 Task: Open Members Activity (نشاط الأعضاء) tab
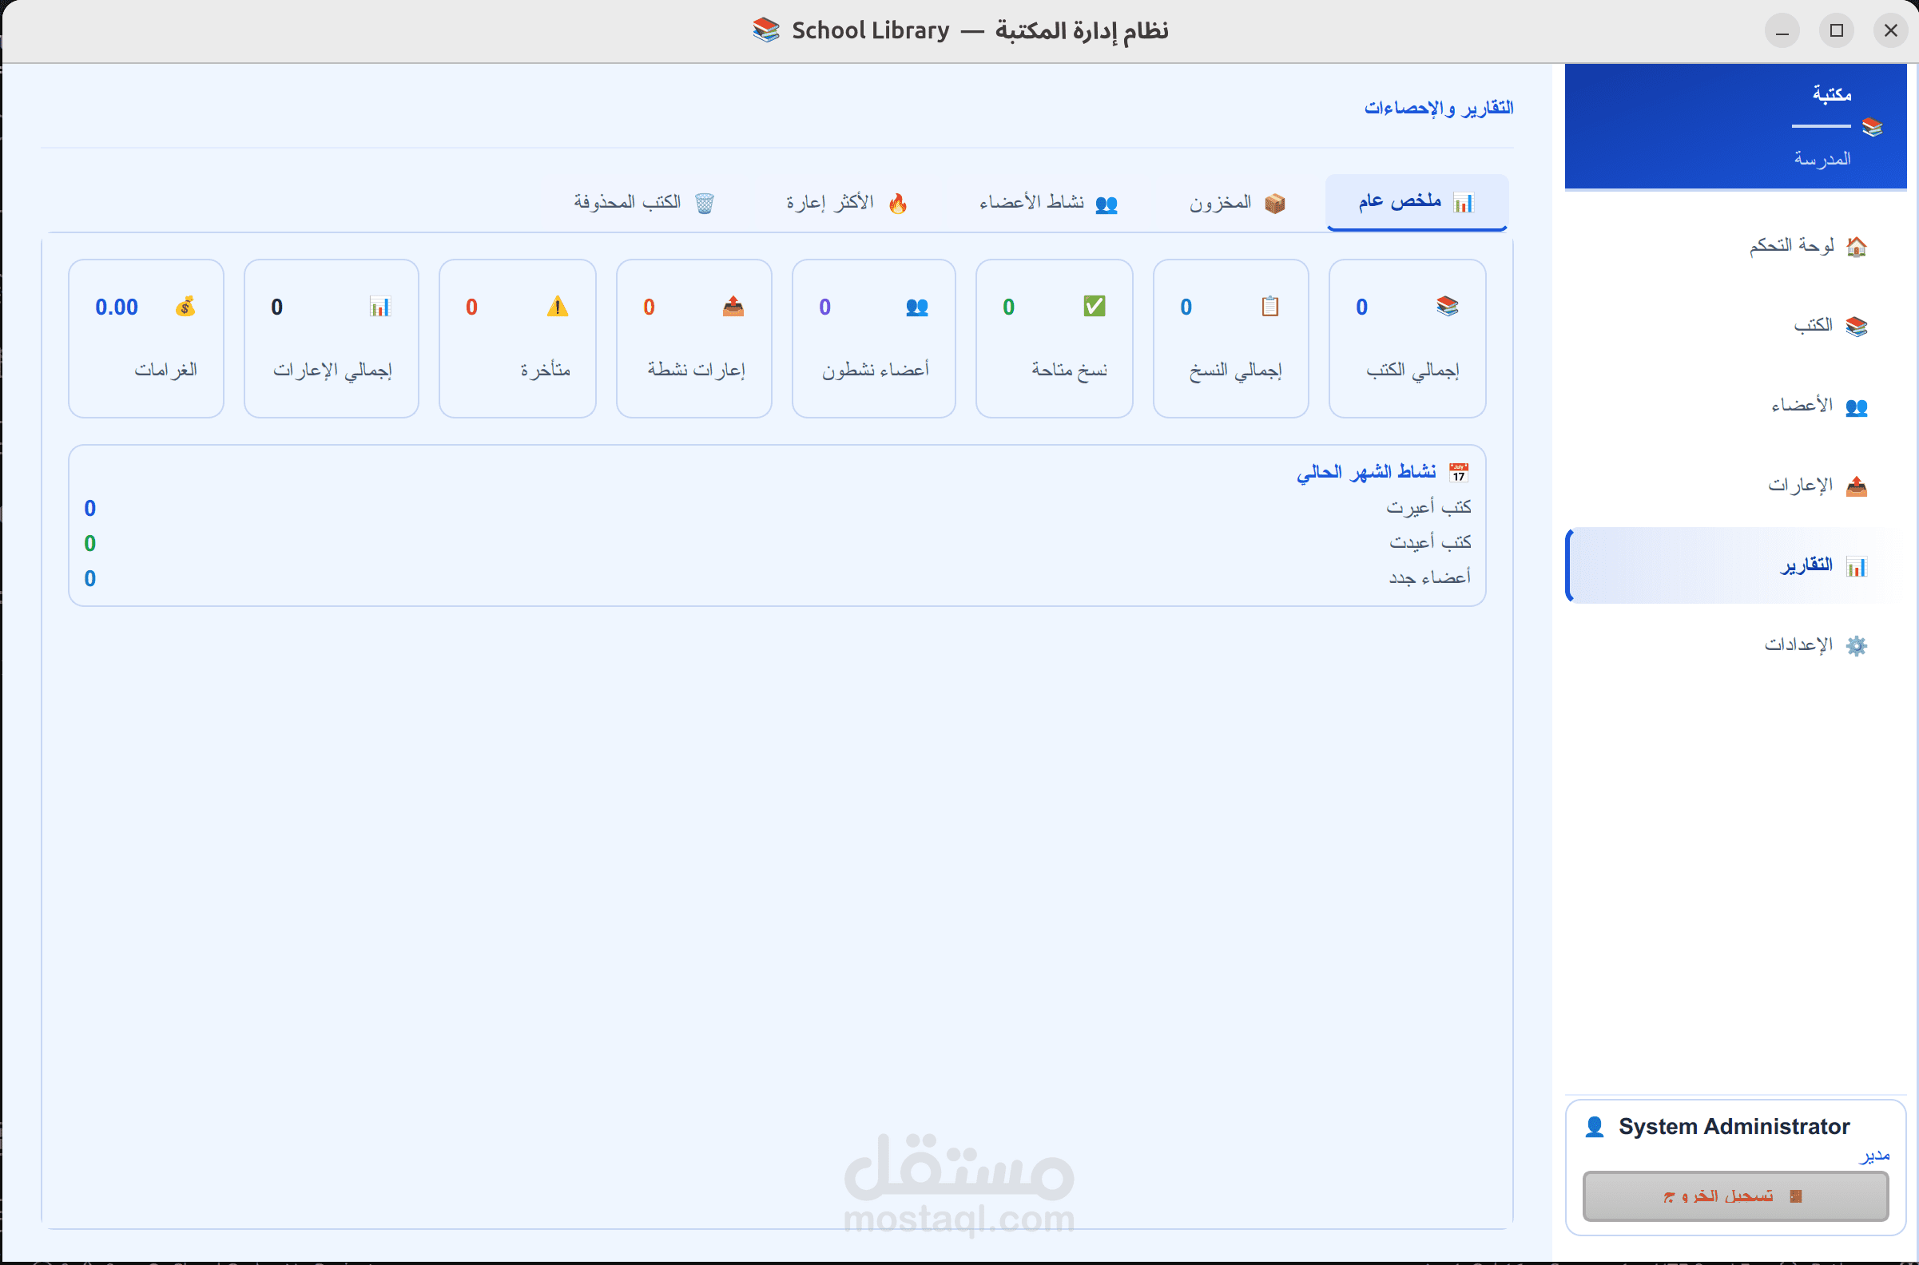pyautogui.click(x=1047, y=202)
